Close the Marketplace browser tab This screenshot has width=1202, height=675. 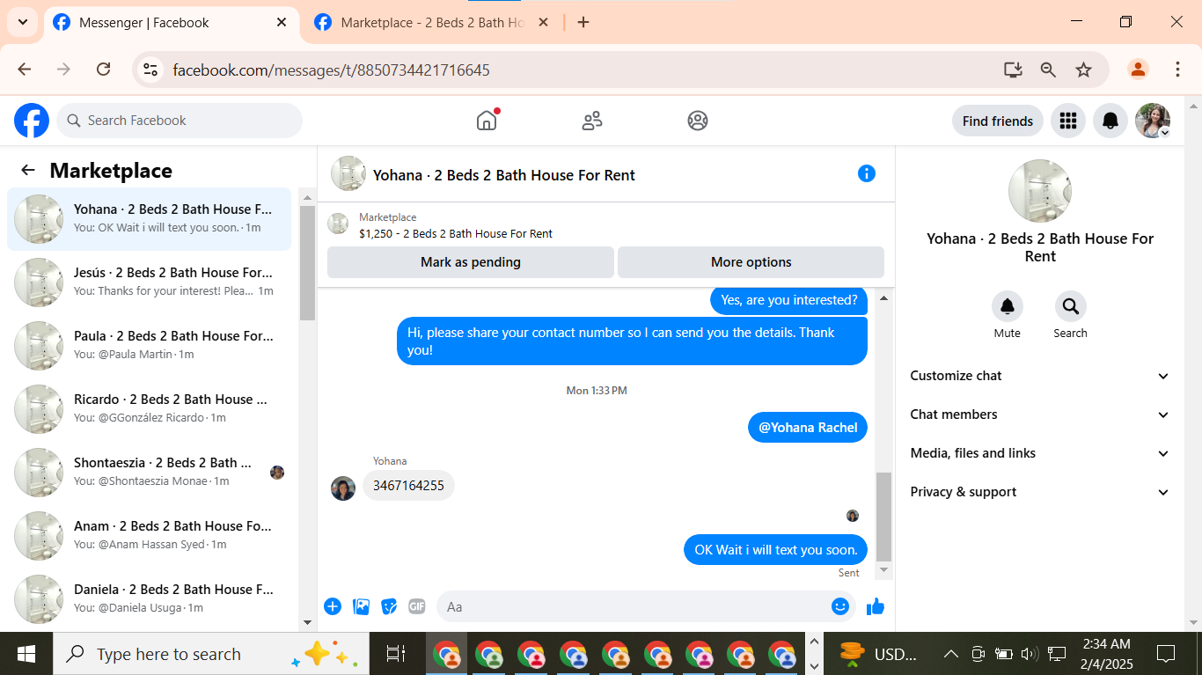543,23
